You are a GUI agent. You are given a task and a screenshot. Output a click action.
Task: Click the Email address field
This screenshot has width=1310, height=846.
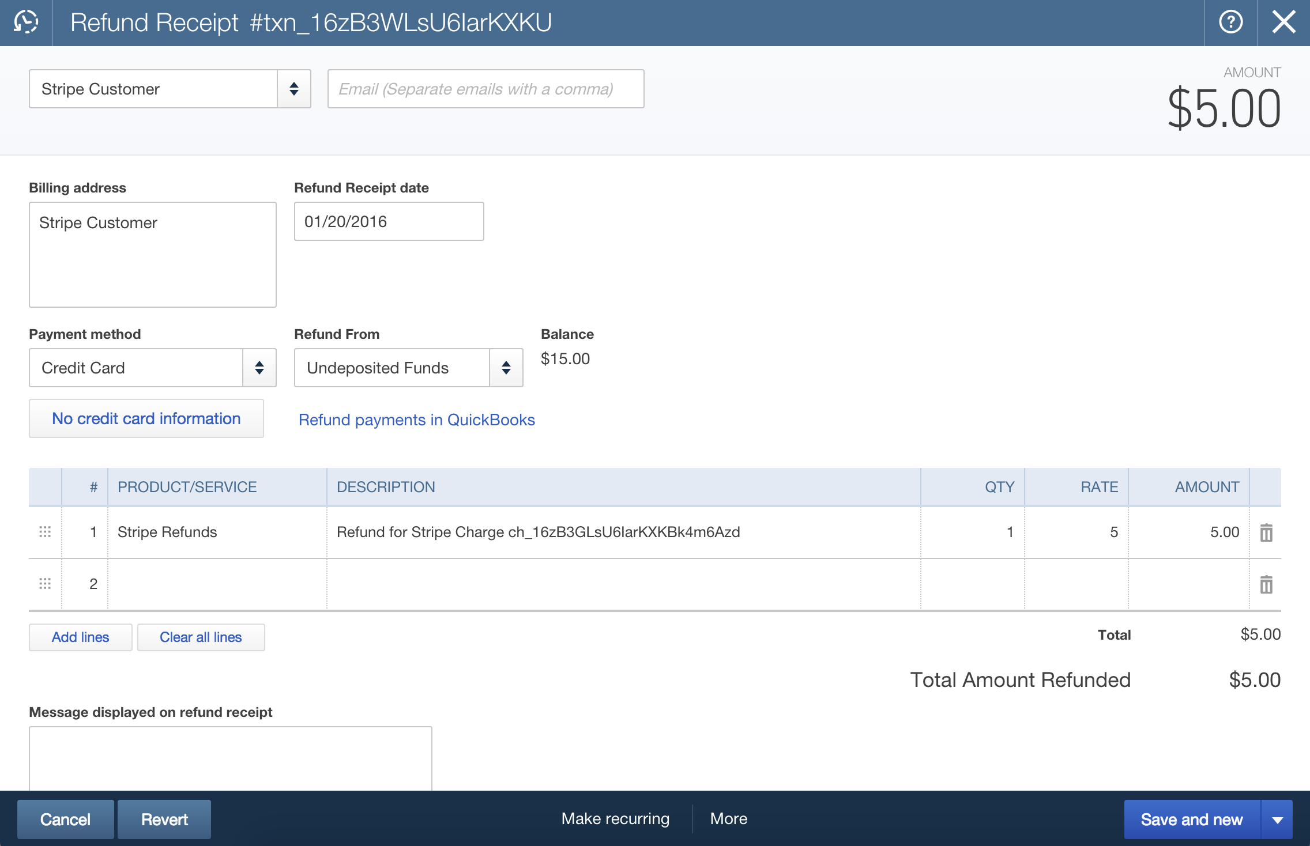(x=485, y=89)
